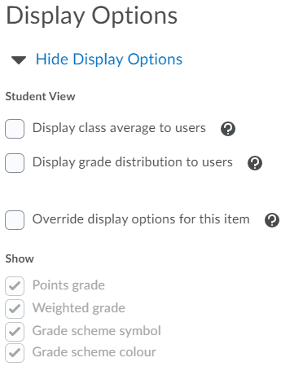Click the 'Points grade' label text
Screen dimensions: 303x371
[x=68, y=285]
